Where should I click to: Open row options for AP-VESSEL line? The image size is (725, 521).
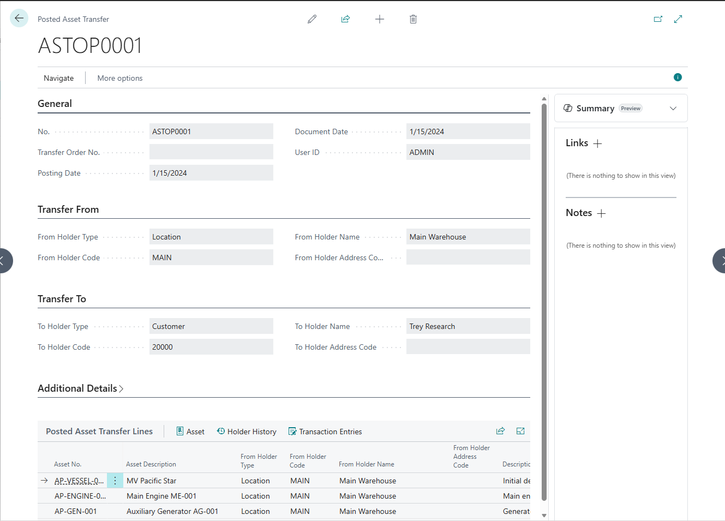pos(115,481)
